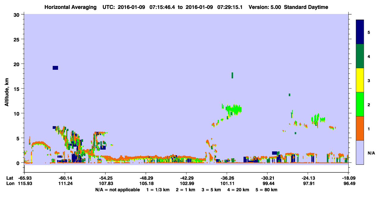Click the dark green color bar segment labeled 4
Viewport: 387px width, 198px height.
pos(360,56)
